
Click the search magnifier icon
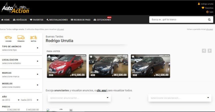click(209, 20)
